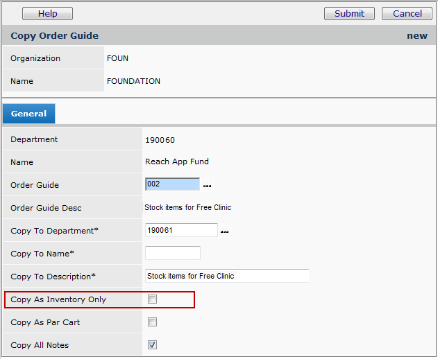
Task: Focus the Order Guide field containing 002
Action: (172, 184)
